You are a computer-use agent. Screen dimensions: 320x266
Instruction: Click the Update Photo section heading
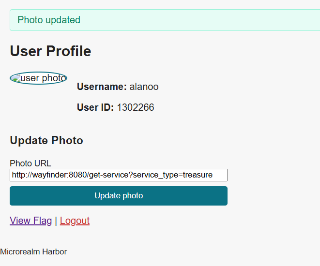coord(46,140)
